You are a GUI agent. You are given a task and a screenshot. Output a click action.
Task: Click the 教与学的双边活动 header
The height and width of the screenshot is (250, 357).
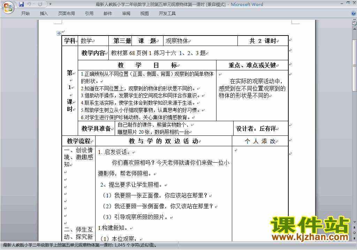click(164, 141)
